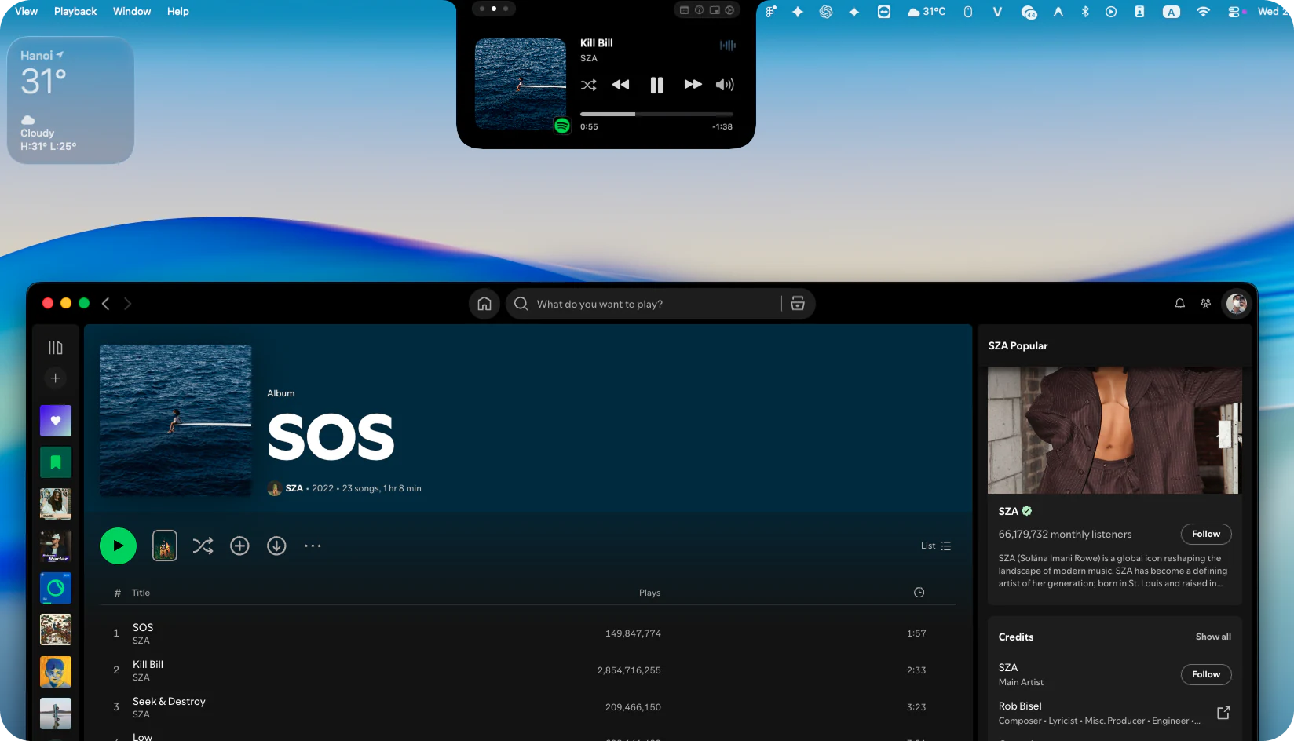Open the Hanoi weather widget

click(x=71, y=100)
